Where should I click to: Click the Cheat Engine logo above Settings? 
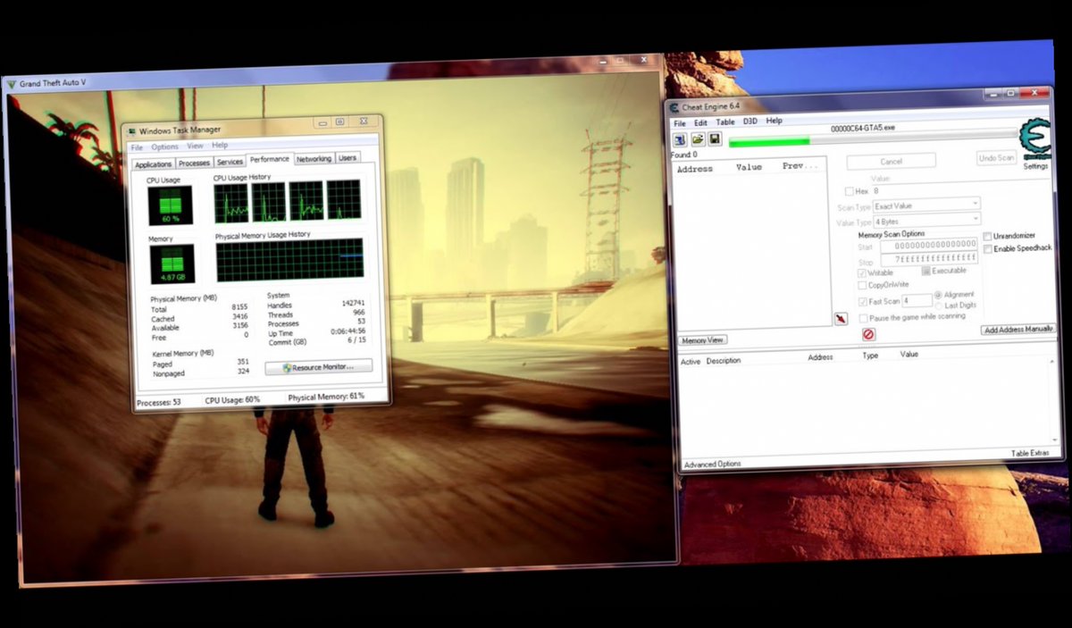[1036, 139]
